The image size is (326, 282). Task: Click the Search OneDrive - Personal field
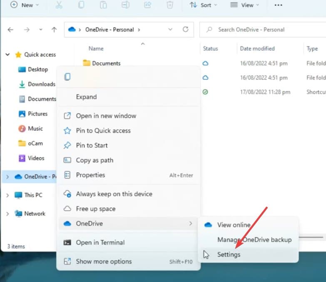click(262, 30)
